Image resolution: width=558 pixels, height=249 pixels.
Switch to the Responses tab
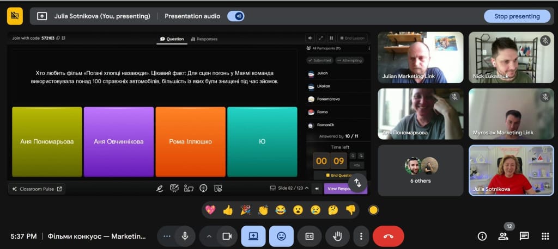(203, 39)
